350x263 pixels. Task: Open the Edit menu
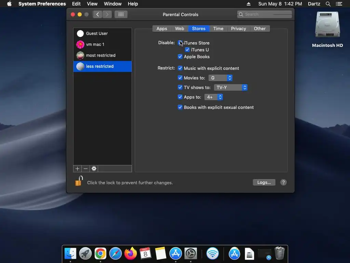(x=76, y=4)
